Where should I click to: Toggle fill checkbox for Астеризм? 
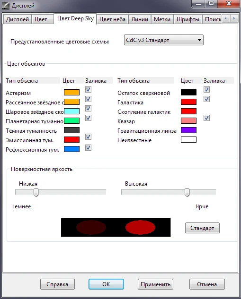point(88,89)
